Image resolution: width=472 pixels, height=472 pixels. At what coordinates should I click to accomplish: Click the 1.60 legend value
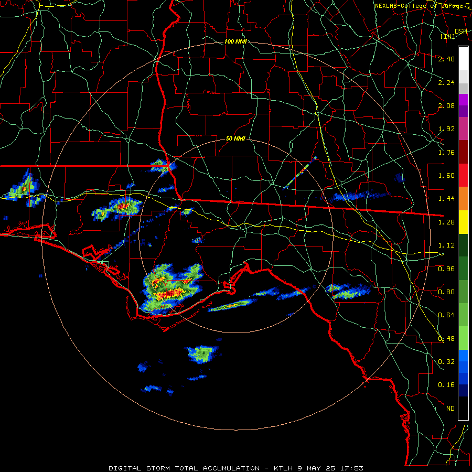click(x=446, y=176)
